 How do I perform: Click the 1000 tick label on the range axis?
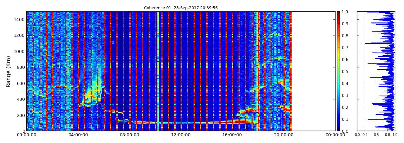pyautogui.click(x=20, y=51)
